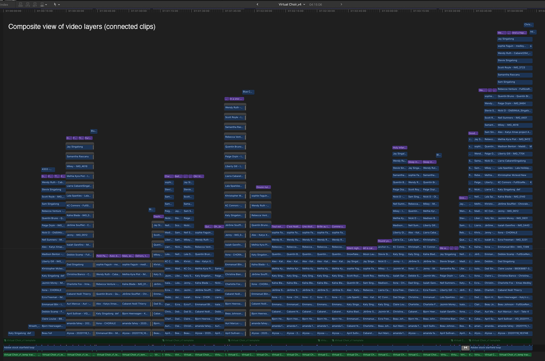
Task: Click the overwrite clip edit icon
Action: (42, 5)
